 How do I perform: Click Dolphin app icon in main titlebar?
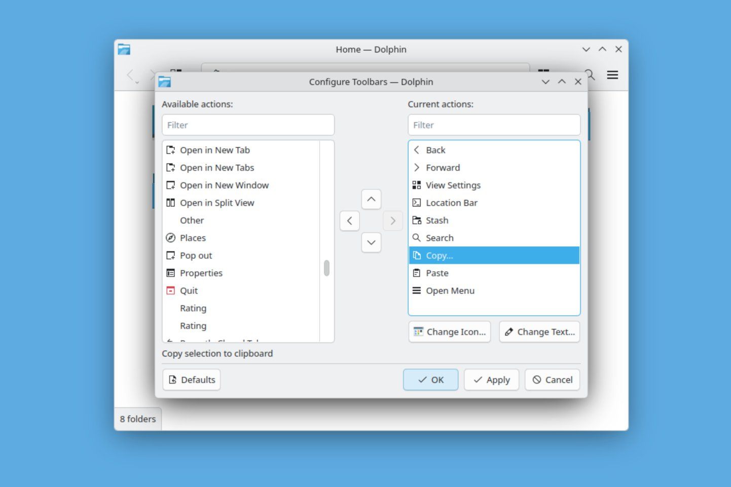click(124, 49)
